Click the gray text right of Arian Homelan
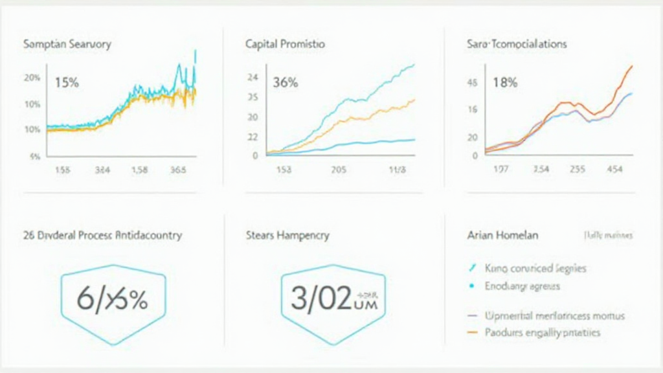 [608, 235]
